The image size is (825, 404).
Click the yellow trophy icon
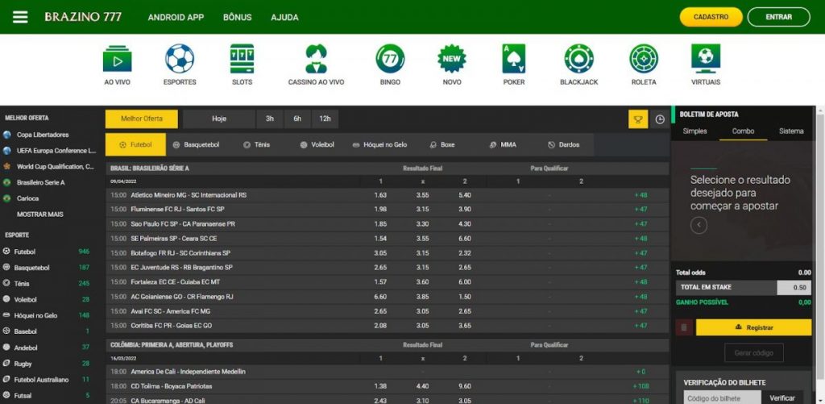[638, 119]
